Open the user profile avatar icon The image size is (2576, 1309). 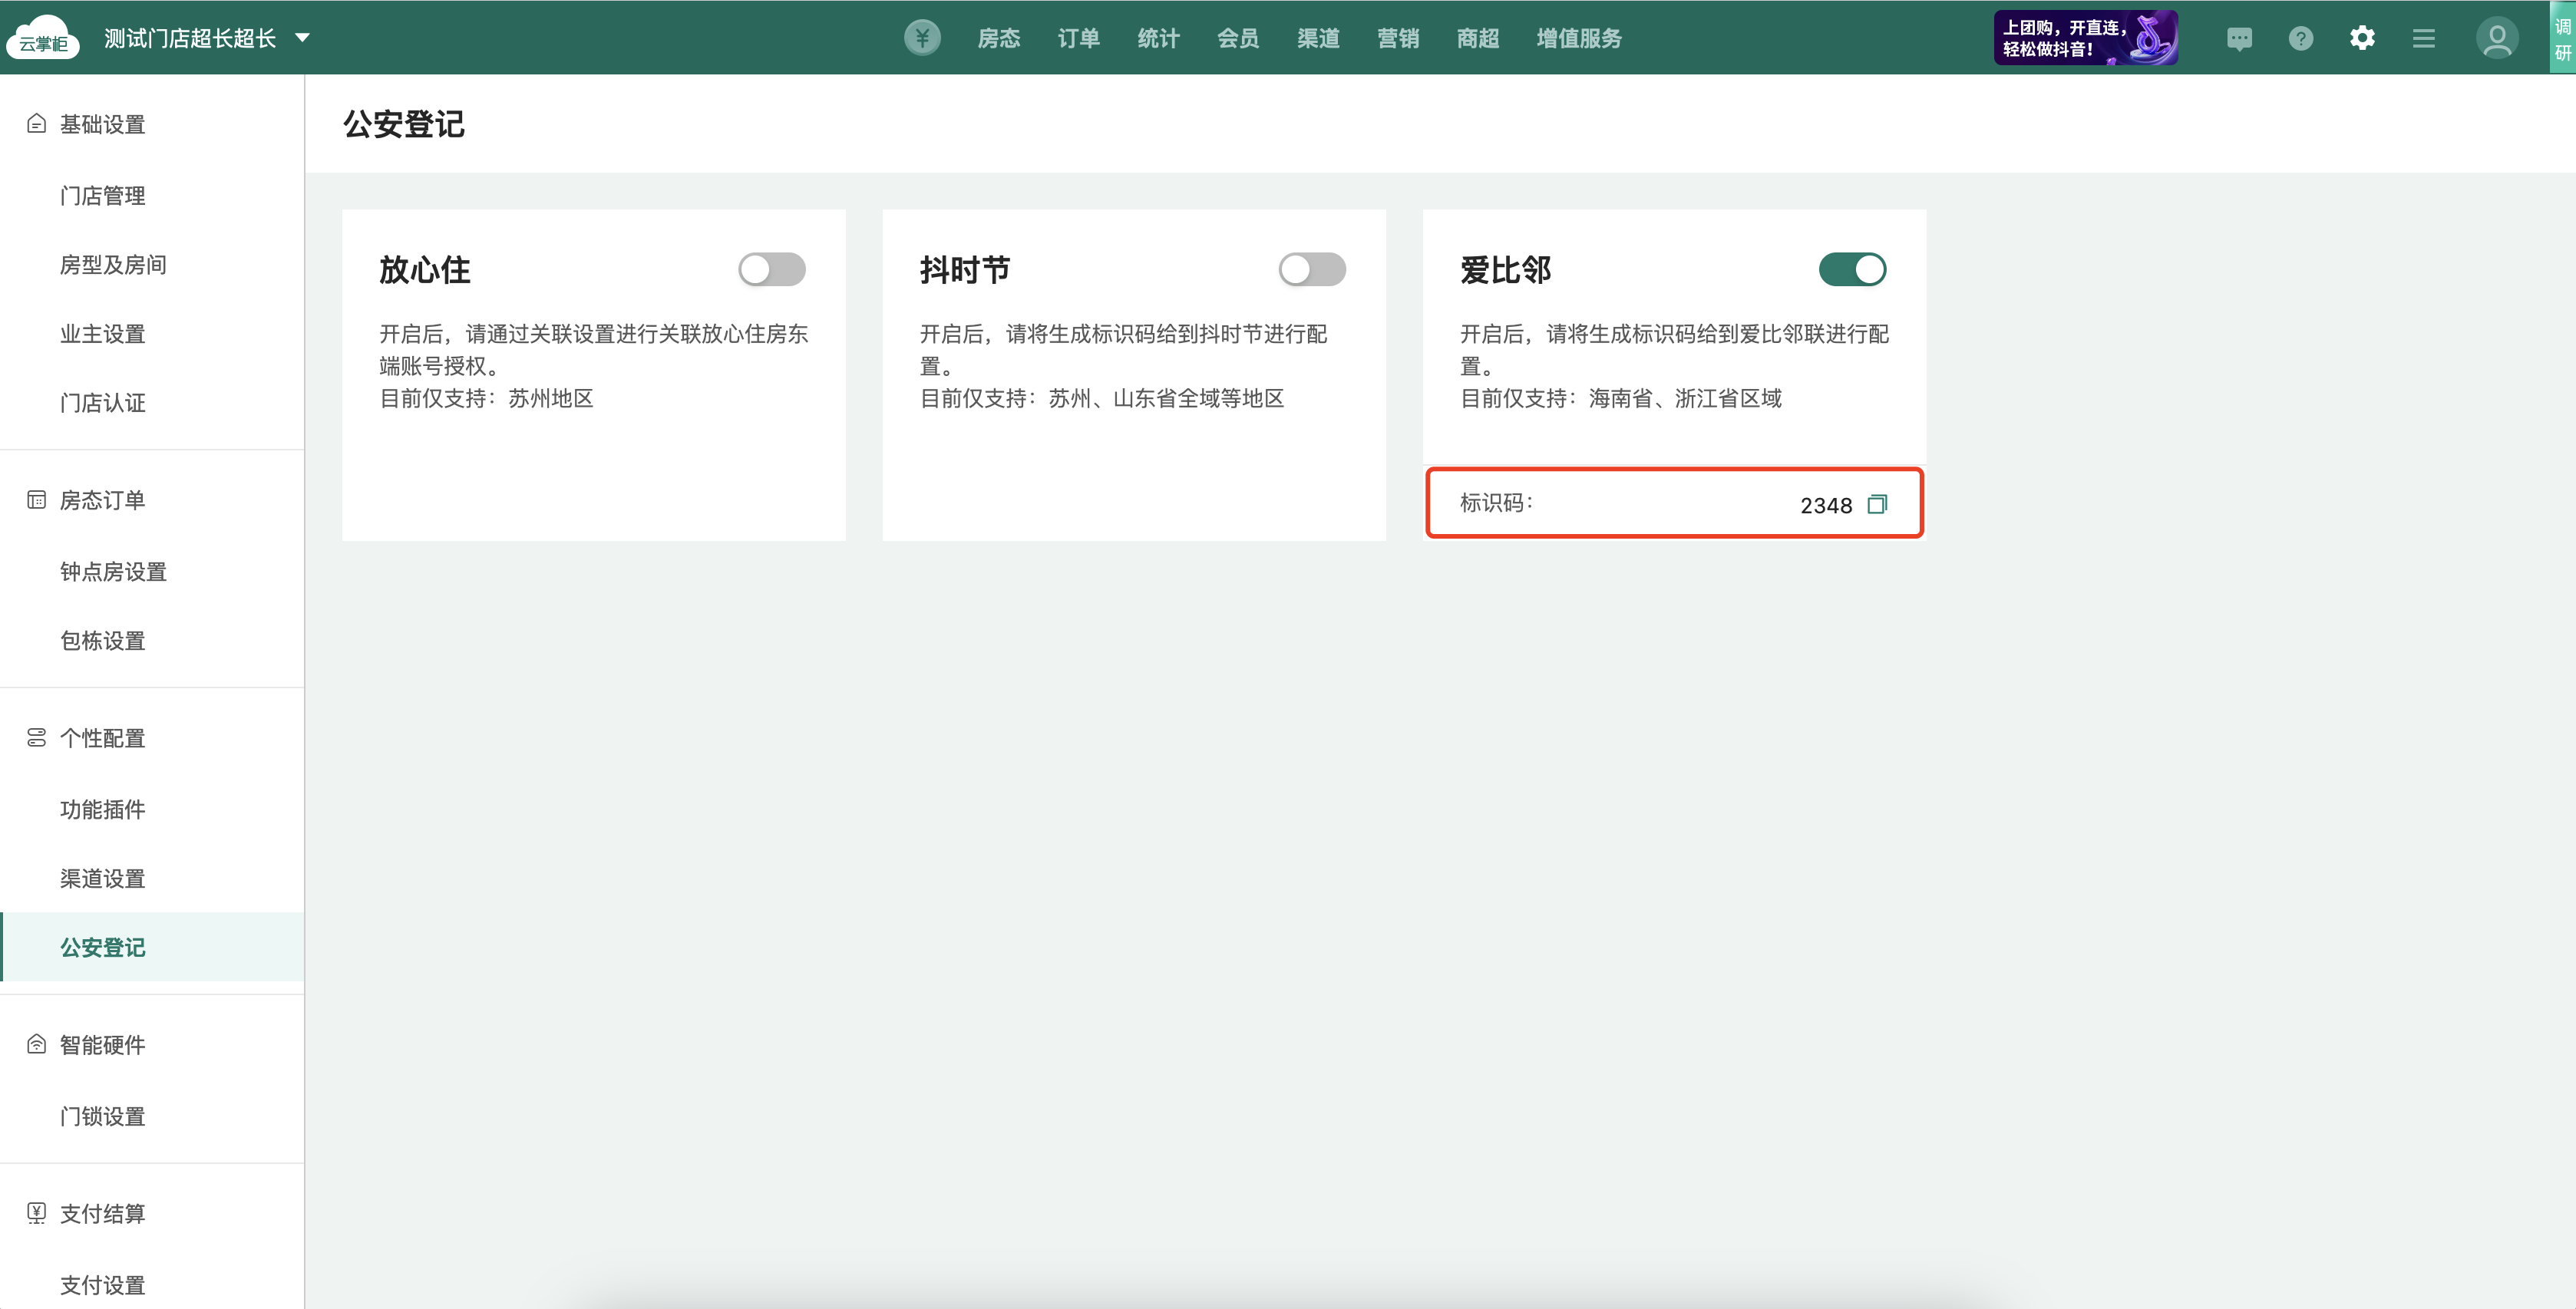2496,39
